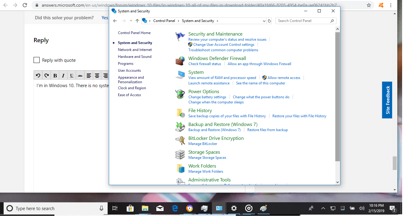Click the Control Panel vertical scrollbar thumb
Image resolution: width=413 pixels, height=217 pixels.
click(x=338, y=96)
